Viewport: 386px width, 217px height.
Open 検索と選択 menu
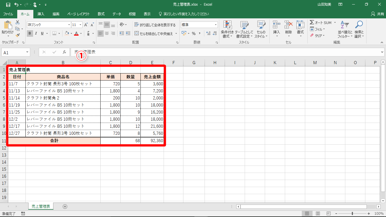(359, 29)
